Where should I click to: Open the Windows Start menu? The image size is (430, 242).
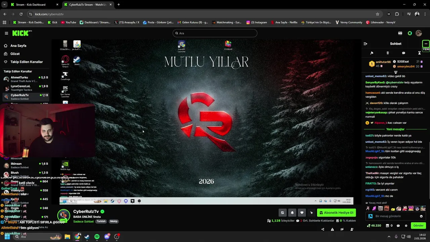click(7, 237)
